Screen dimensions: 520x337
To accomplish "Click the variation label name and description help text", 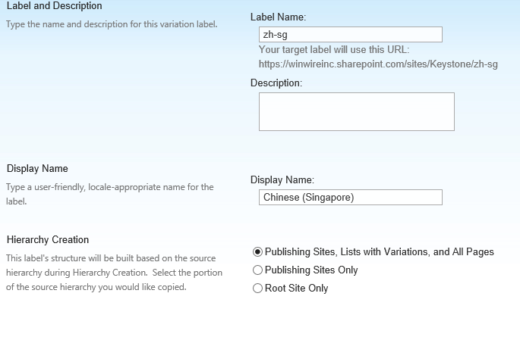I will tap(112, 24).
